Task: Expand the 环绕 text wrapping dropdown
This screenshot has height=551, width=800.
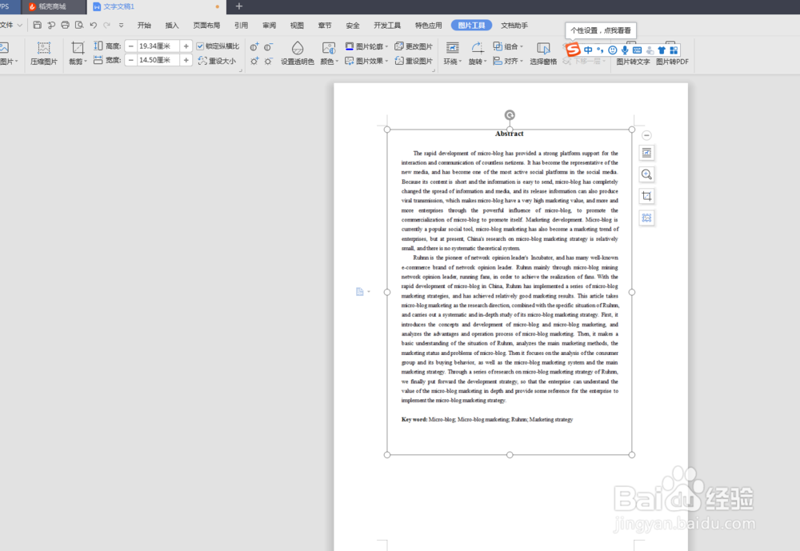Action: [454, 61]
